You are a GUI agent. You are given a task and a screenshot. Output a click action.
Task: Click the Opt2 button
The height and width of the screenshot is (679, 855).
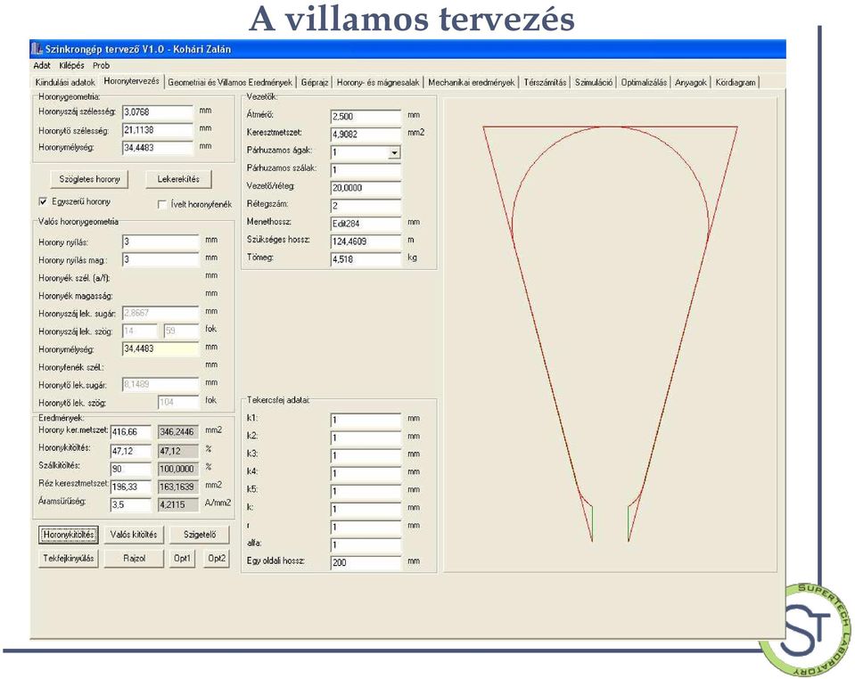pyautogui.click(x=217, y=558)
